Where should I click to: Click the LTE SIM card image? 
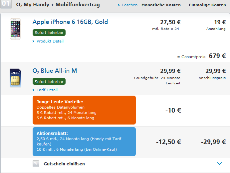point(15,78)
